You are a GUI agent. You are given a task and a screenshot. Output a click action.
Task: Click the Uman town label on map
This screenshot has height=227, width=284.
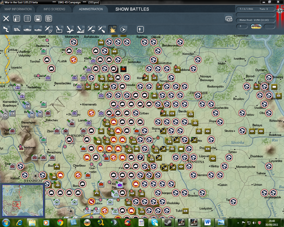click(x=258, y=185)
